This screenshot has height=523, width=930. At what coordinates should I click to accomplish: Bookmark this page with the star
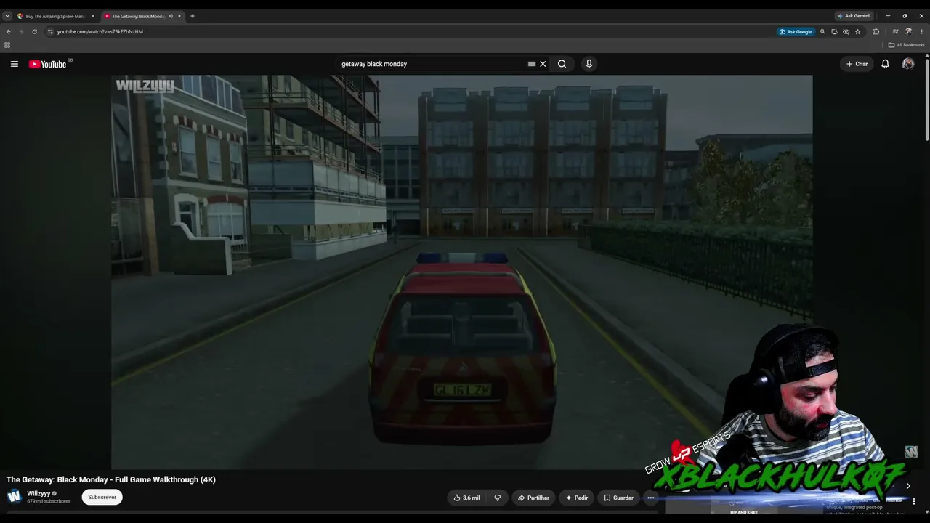857,32
